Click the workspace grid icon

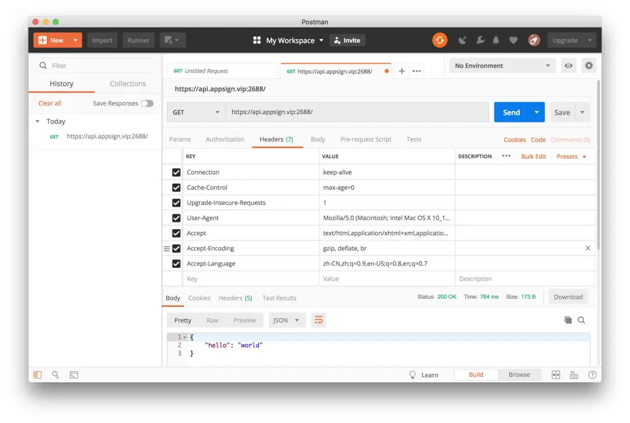pos(257,40)
